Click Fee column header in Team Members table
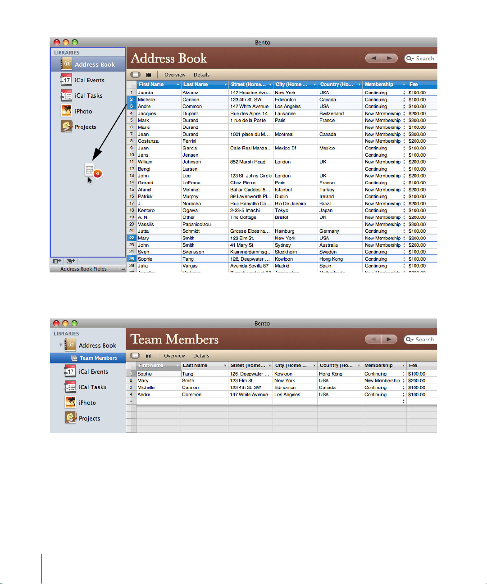 coord(421,366)
